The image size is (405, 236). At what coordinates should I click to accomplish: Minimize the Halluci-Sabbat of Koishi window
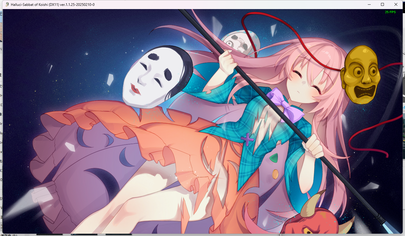pyautogui.click(x=369, y=4)
